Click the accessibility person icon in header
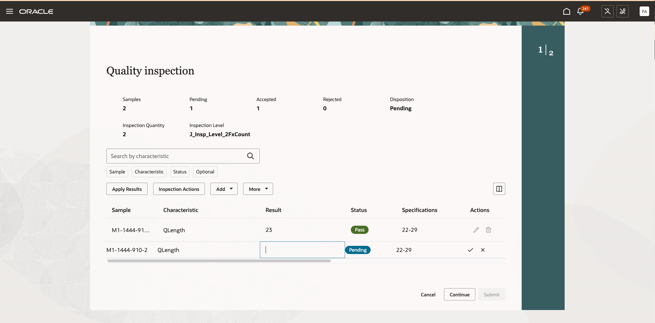This screenshot has width=655, height=323. click(608, 11)
